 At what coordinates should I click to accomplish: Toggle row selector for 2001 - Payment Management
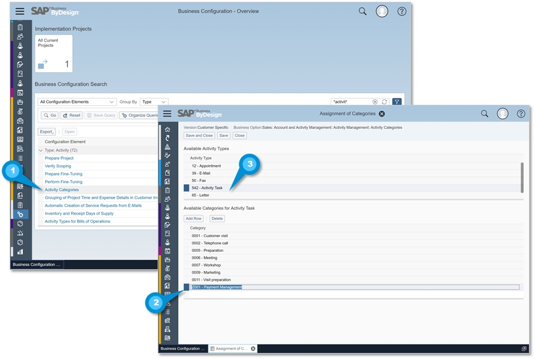tap(187, 287)
